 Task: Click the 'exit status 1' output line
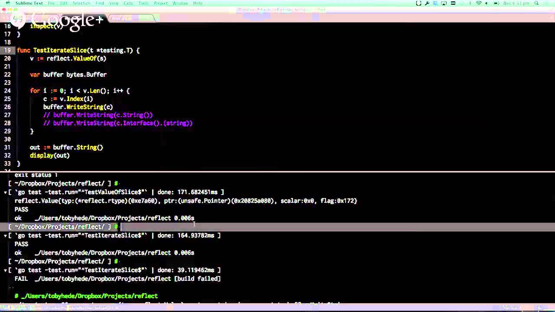click(x=36, y=175)
